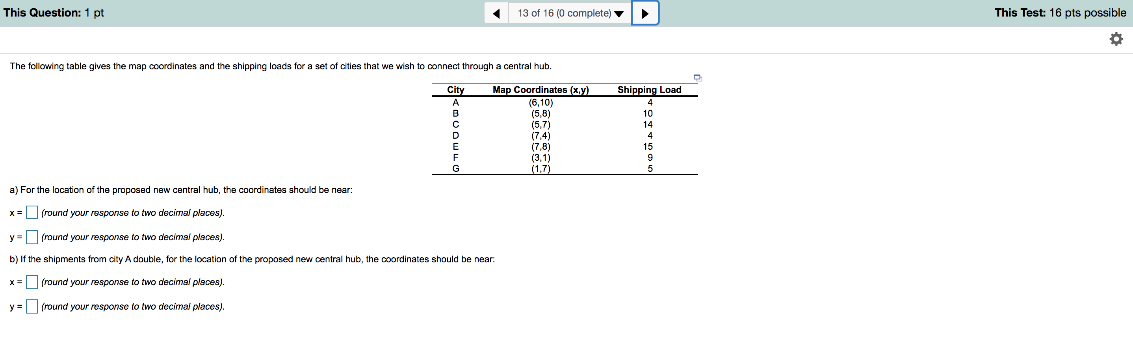Click shipping load '14' for city C

(x=647, y=124)
